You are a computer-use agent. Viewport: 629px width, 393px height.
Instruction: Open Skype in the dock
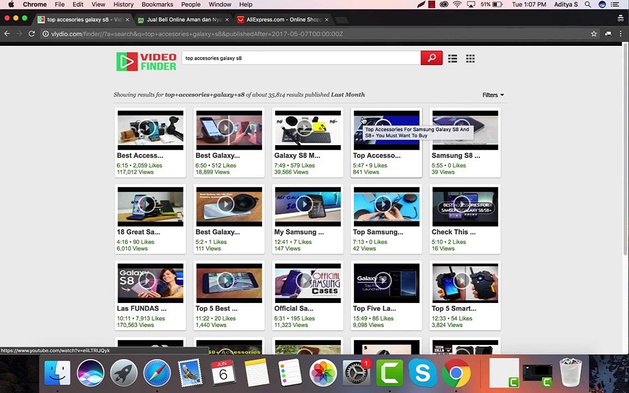[x=423, y=373]
